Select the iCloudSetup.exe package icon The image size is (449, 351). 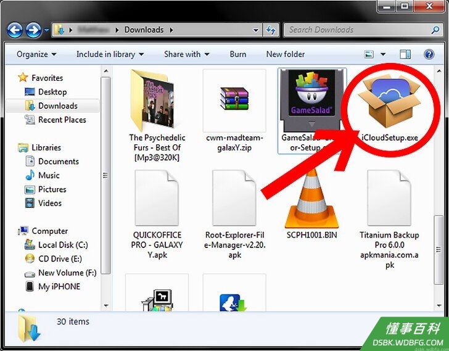[x=389, y=100]
